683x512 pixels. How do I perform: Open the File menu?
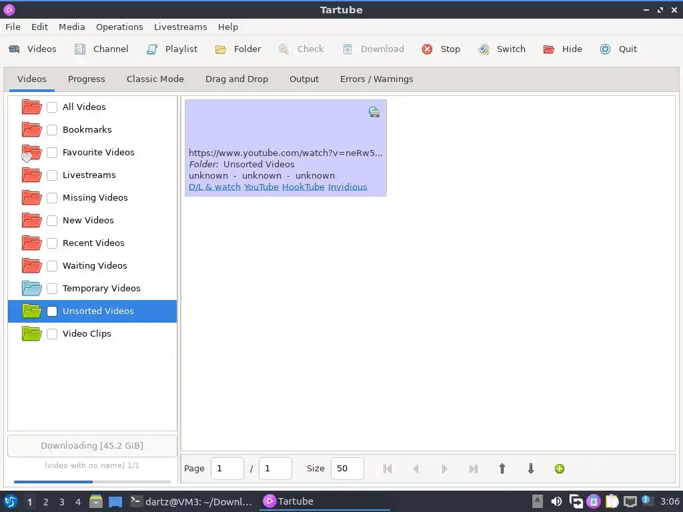pos(13,27)
